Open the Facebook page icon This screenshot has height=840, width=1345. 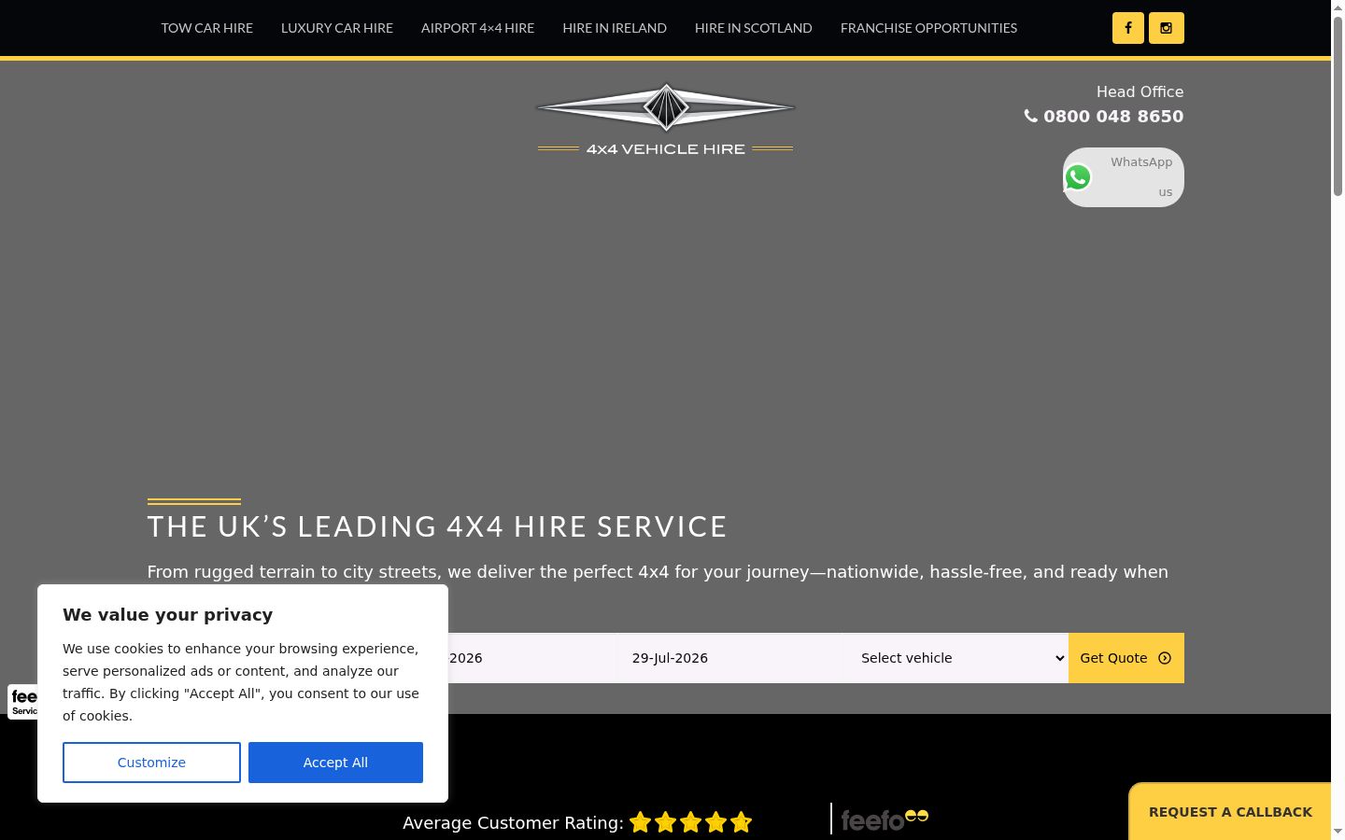(1128, 28)
